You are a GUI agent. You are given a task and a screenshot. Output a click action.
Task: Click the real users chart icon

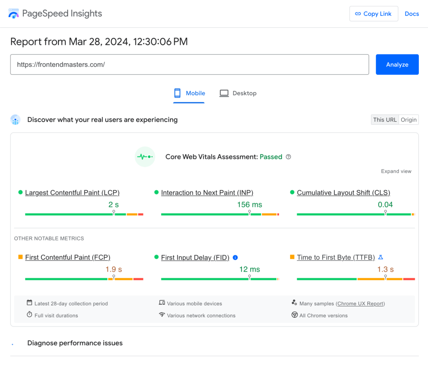pyautogui.click(x=15, y=120)
